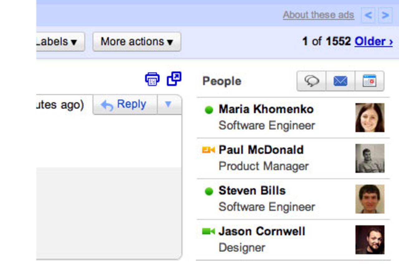Go to the Older conversation
Screen dimensions: 399x276
373,41
